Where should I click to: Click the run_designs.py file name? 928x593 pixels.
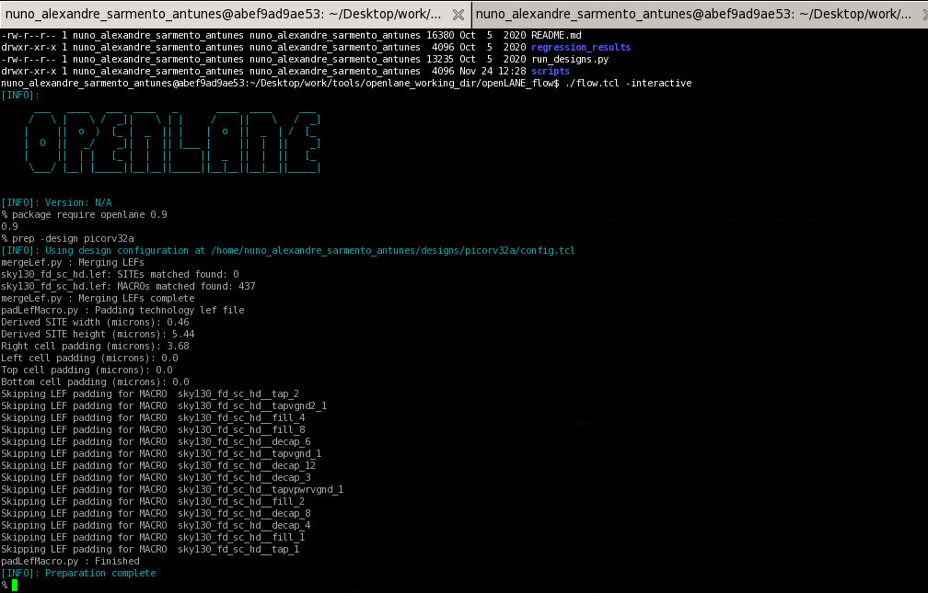[x=570, y=59]
